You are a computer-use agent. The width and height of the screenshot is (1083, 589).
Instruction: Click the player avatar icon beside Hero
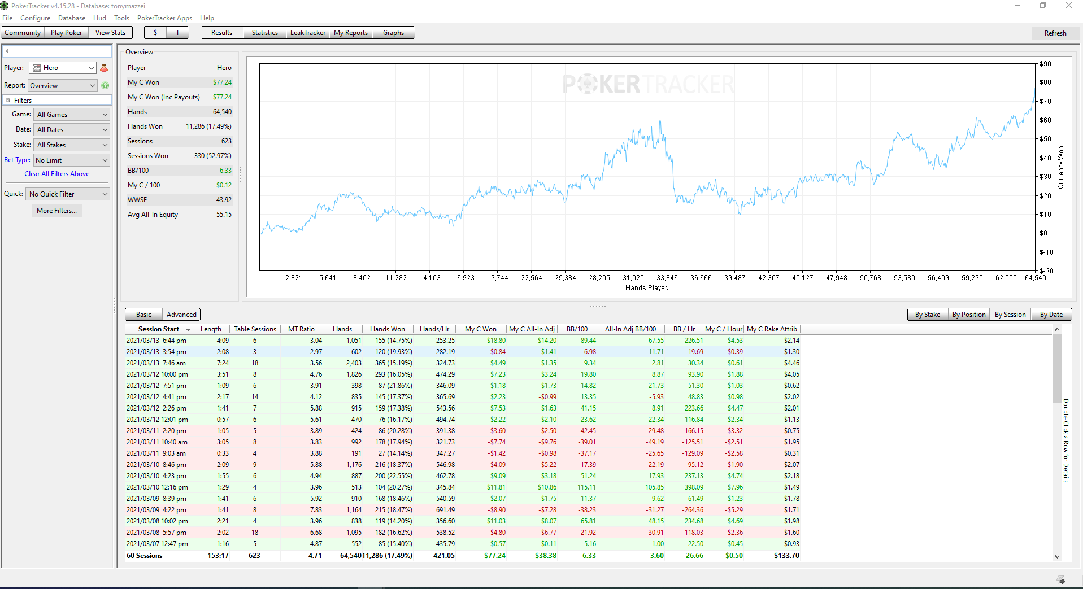(104, 68)
